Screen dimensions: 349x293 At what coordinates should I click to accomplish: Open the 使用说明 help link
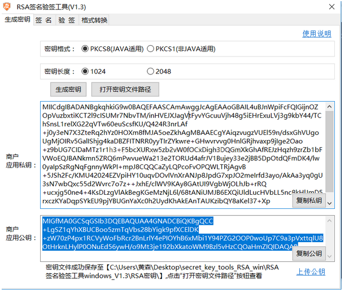(x=316, y=34)
